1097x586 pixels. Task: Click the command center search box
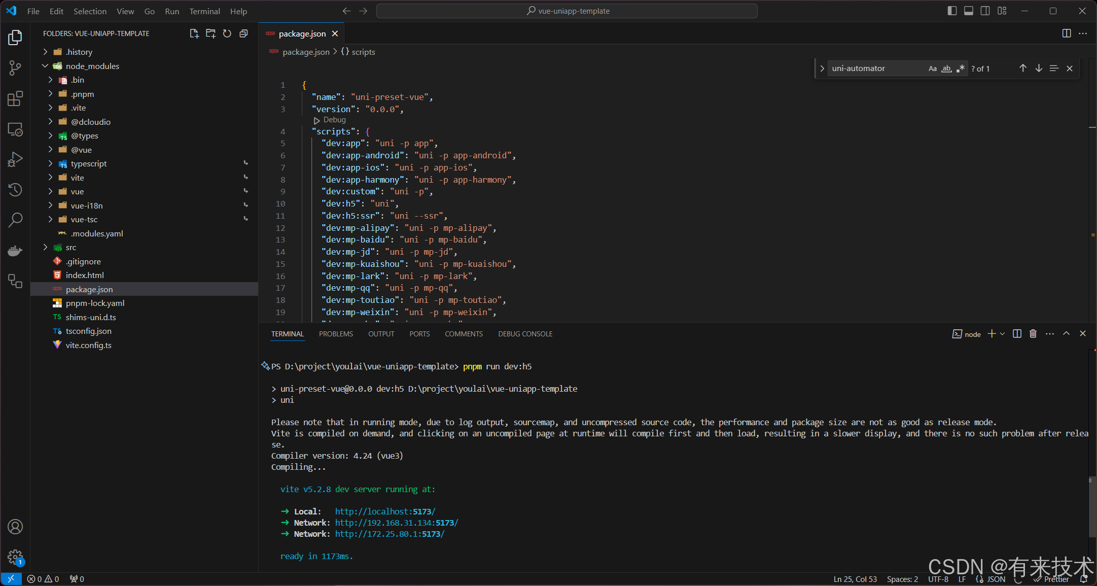tap(567, 11)
